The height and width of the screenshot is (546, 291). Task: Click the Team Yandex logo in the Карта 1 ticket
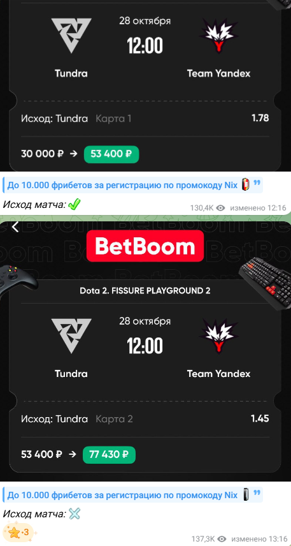[218, 36]
